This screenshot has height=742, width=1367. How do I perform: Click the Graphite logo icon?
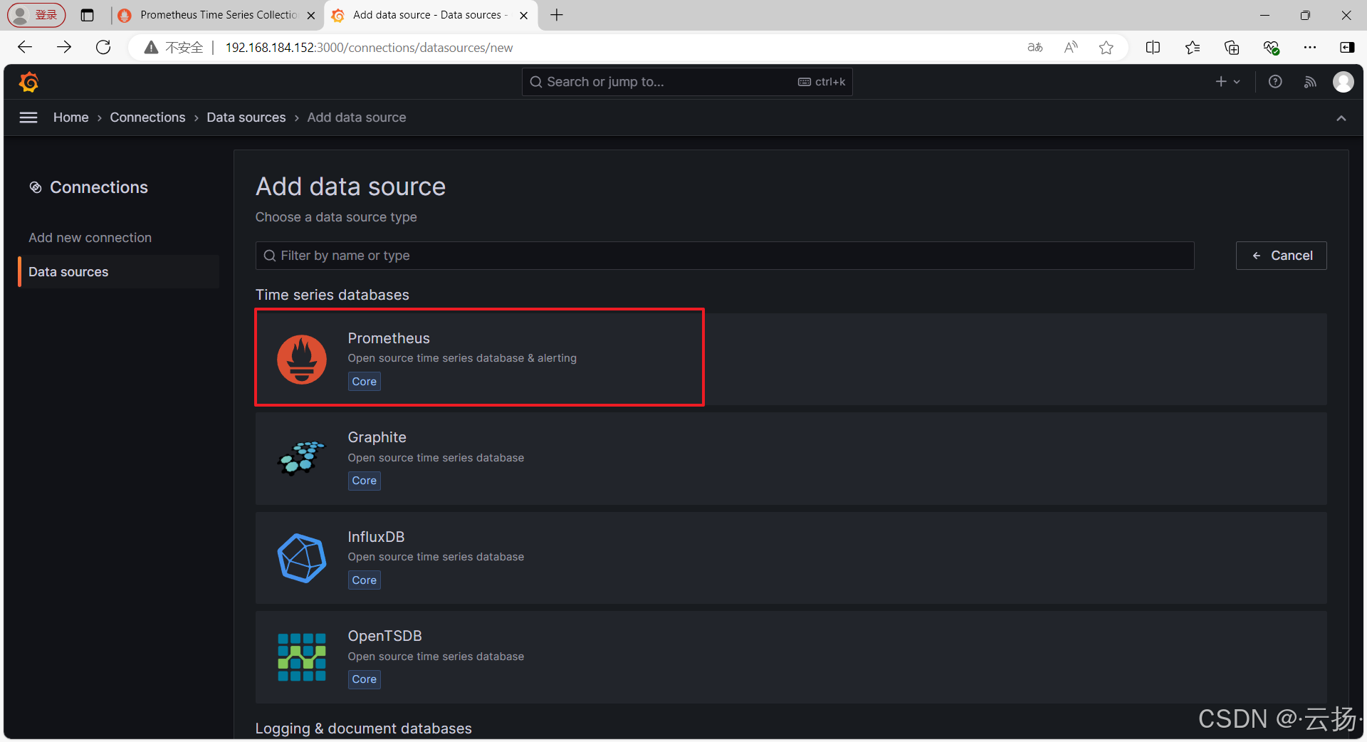(302, 459)
